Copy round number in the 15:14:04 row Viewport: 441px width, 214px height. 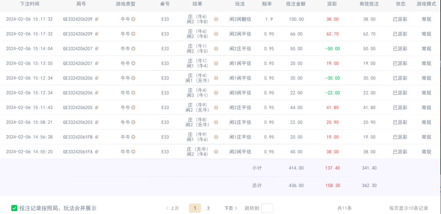click(97, 49)
